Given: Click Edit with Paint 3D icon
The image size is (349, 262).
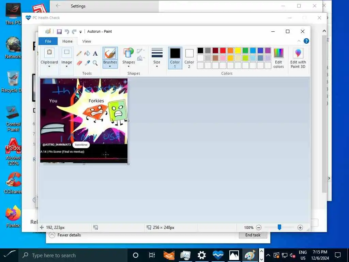Looking at the screenshot, I should (x=298, y=53).
